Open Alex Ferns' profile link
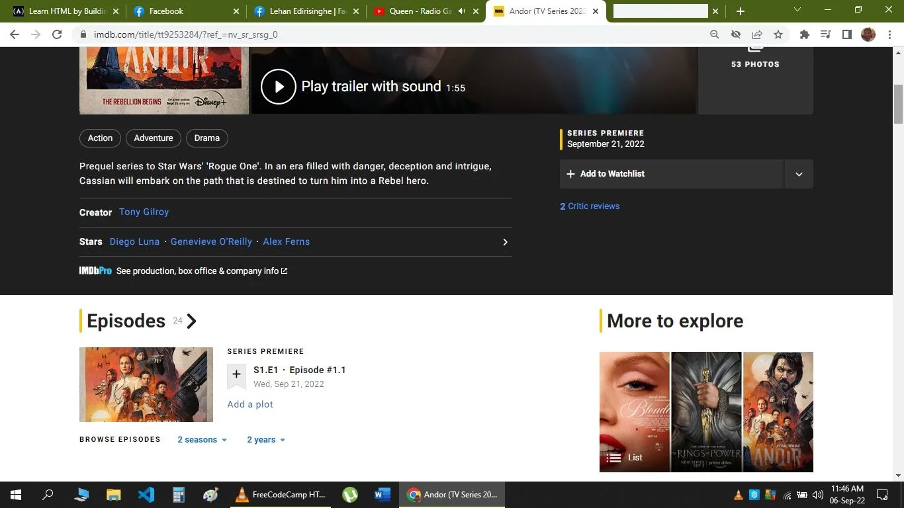 click(287, 242)
